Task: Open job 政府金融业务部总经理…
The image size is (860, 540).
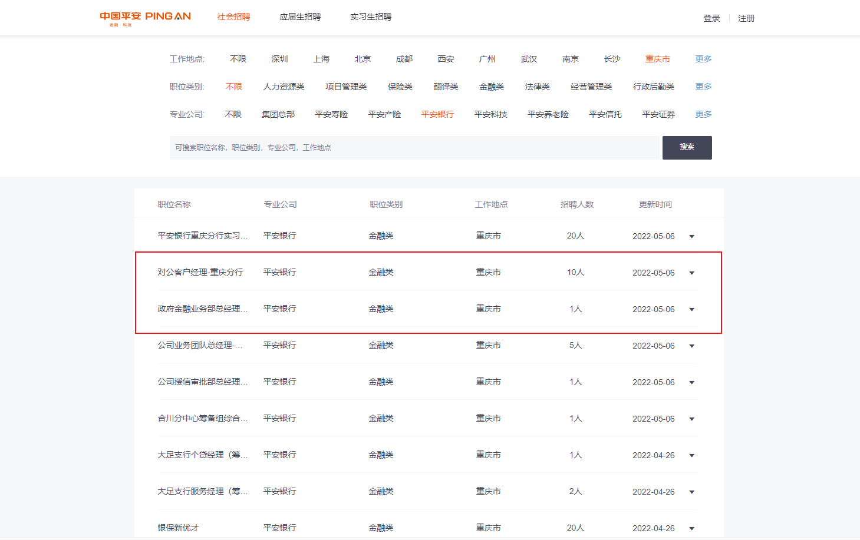Action: 203,309
